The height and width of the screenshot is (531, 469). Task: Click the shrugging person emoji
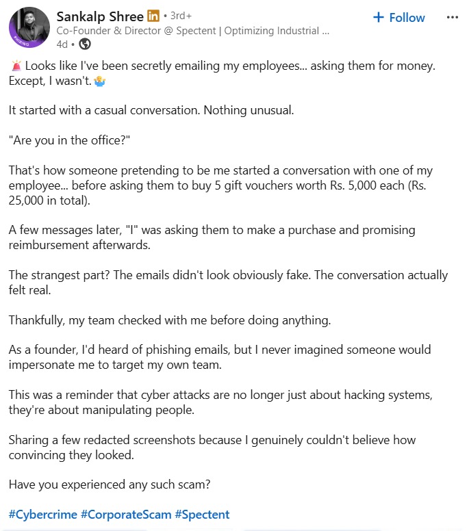(x=100, y=81)
